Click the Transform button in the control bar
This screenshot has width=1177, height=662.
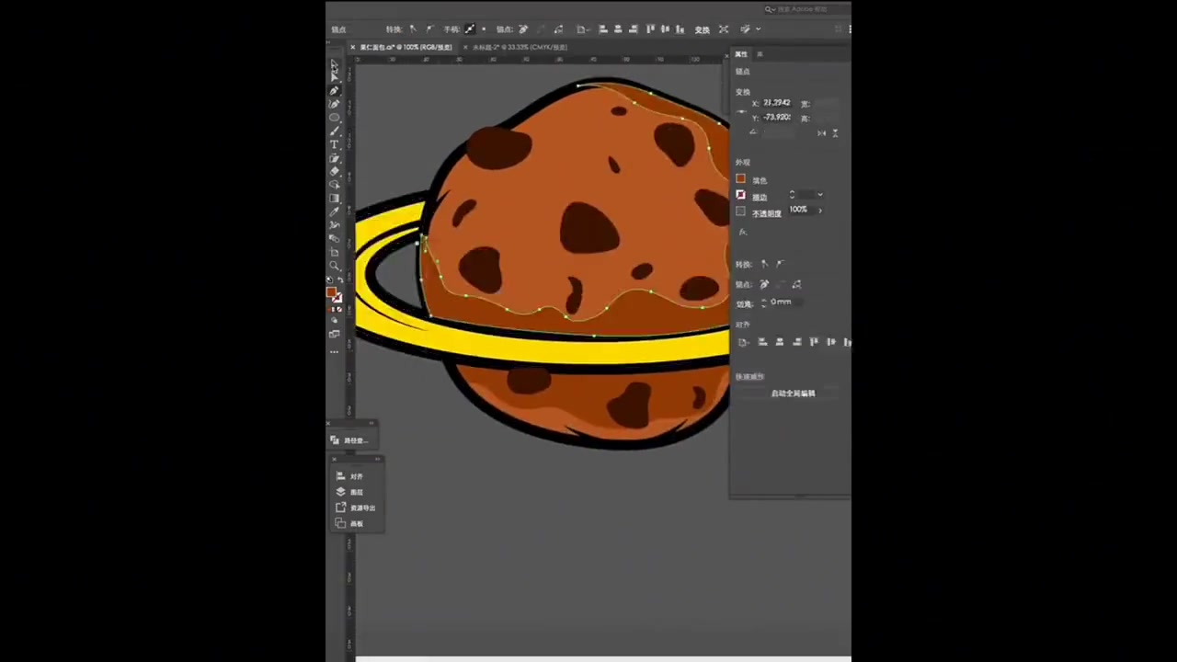click(702, 29)
